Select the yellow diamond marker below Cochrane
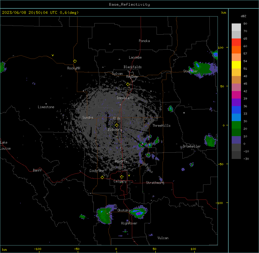 tap(102, 177)
